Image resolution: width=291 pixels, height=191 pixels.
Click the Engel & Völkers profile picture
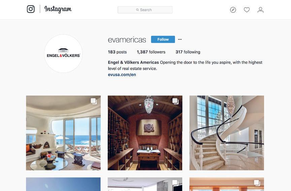[x=63, y=54]
